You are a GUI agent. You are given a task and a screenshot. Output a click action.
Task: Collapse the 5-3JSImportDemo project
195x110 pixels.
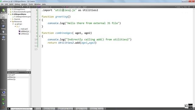tap(9, 14)
